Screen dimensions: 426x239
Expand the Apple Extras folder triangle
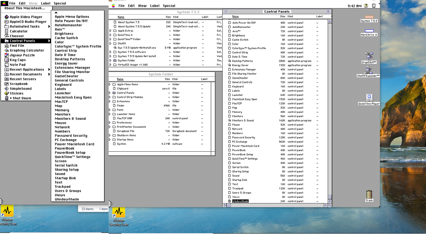pyautogui.click(x=110, y=31)
